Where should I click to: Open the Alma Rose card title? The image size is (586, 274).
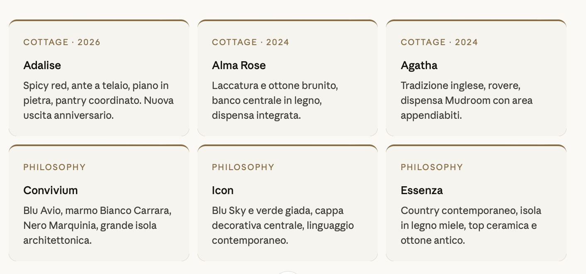pos(239,65)
